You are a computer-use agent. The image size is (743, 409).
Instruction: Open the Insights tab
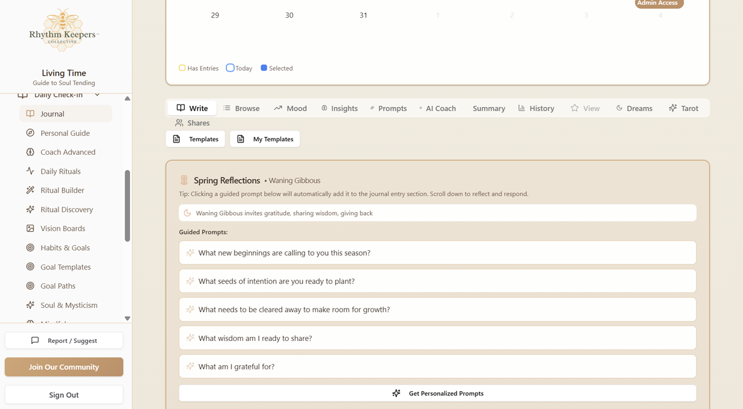point(339,108)
